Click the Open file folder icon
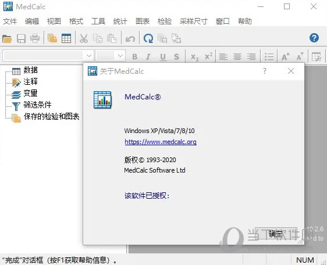 7,39
